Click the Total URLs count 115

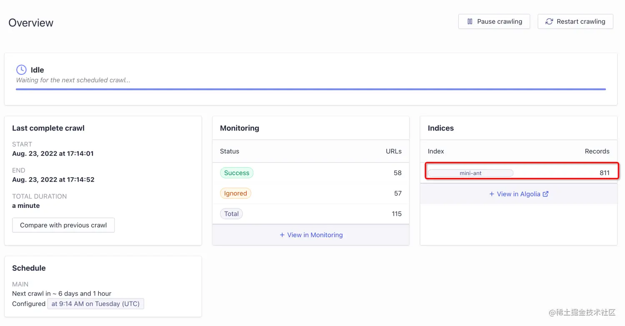click(x=397, y=214)
